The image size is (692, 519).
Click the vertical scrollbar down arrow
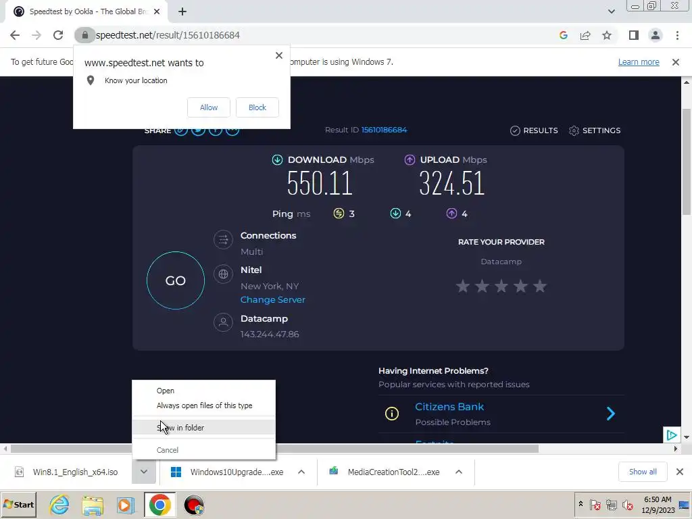coord(687,437)
